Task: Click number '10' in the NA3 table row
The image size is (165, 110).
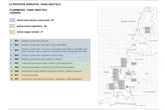Action: point(12,71)
